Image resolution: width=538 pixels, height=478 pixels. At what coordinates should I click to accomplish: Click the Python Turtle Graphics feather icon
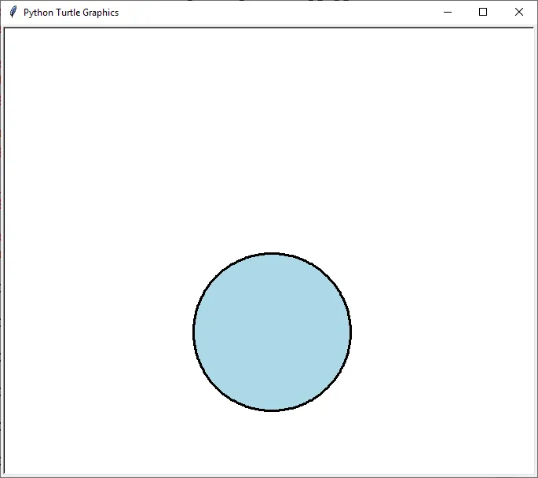tap(13, 12)
